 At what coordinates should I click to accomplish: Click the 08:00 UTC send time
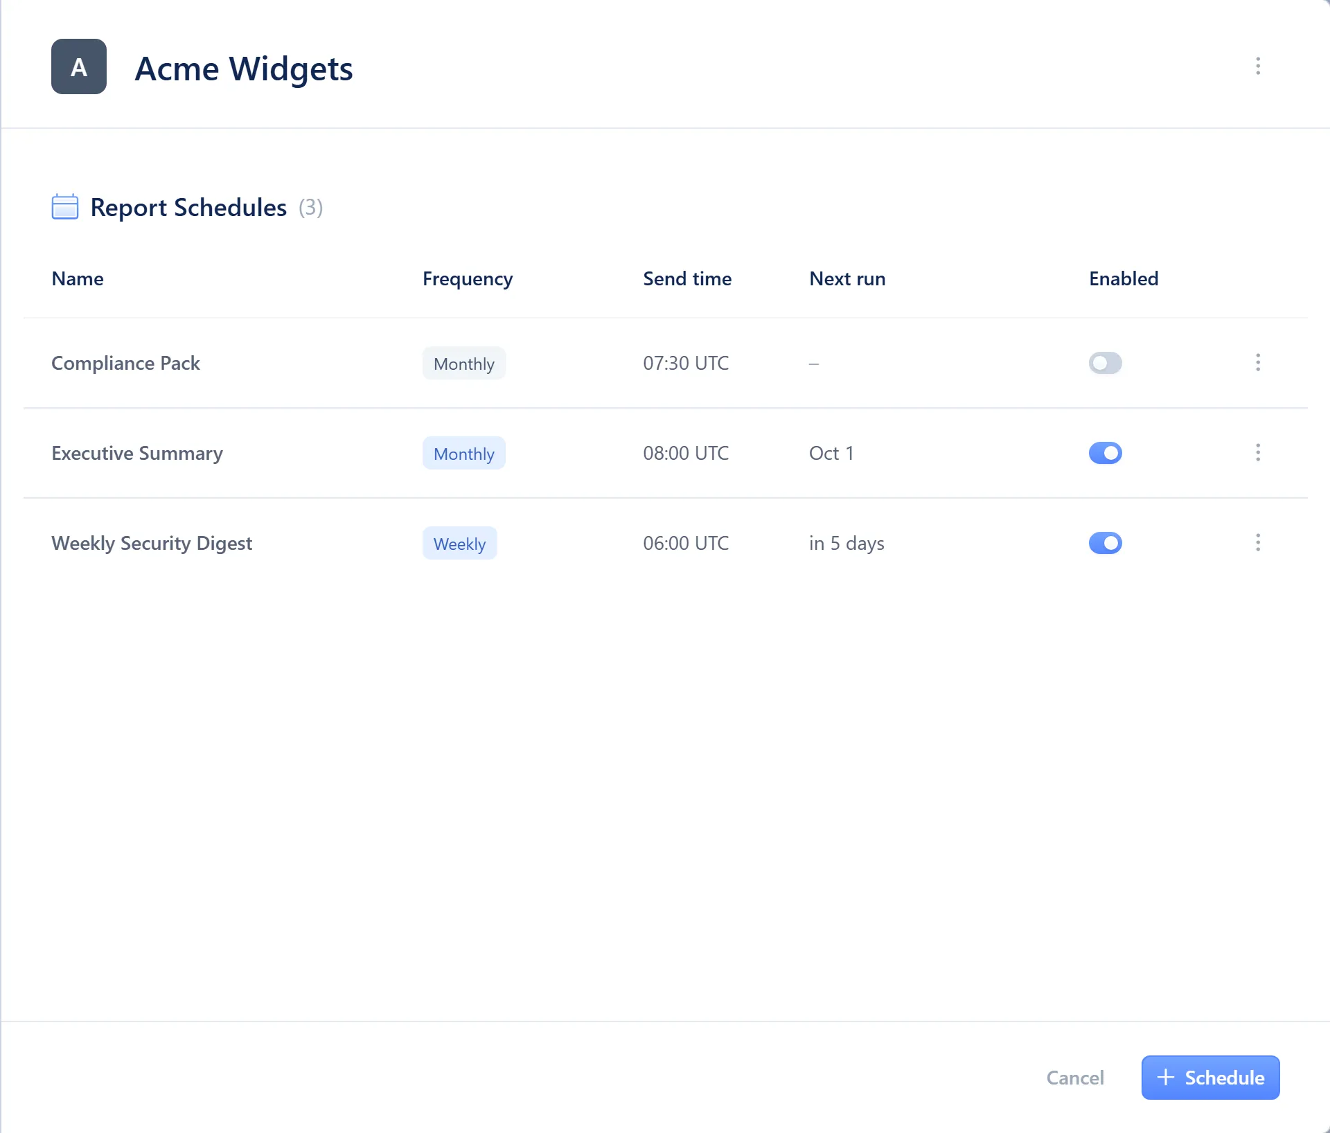(686, 453)
